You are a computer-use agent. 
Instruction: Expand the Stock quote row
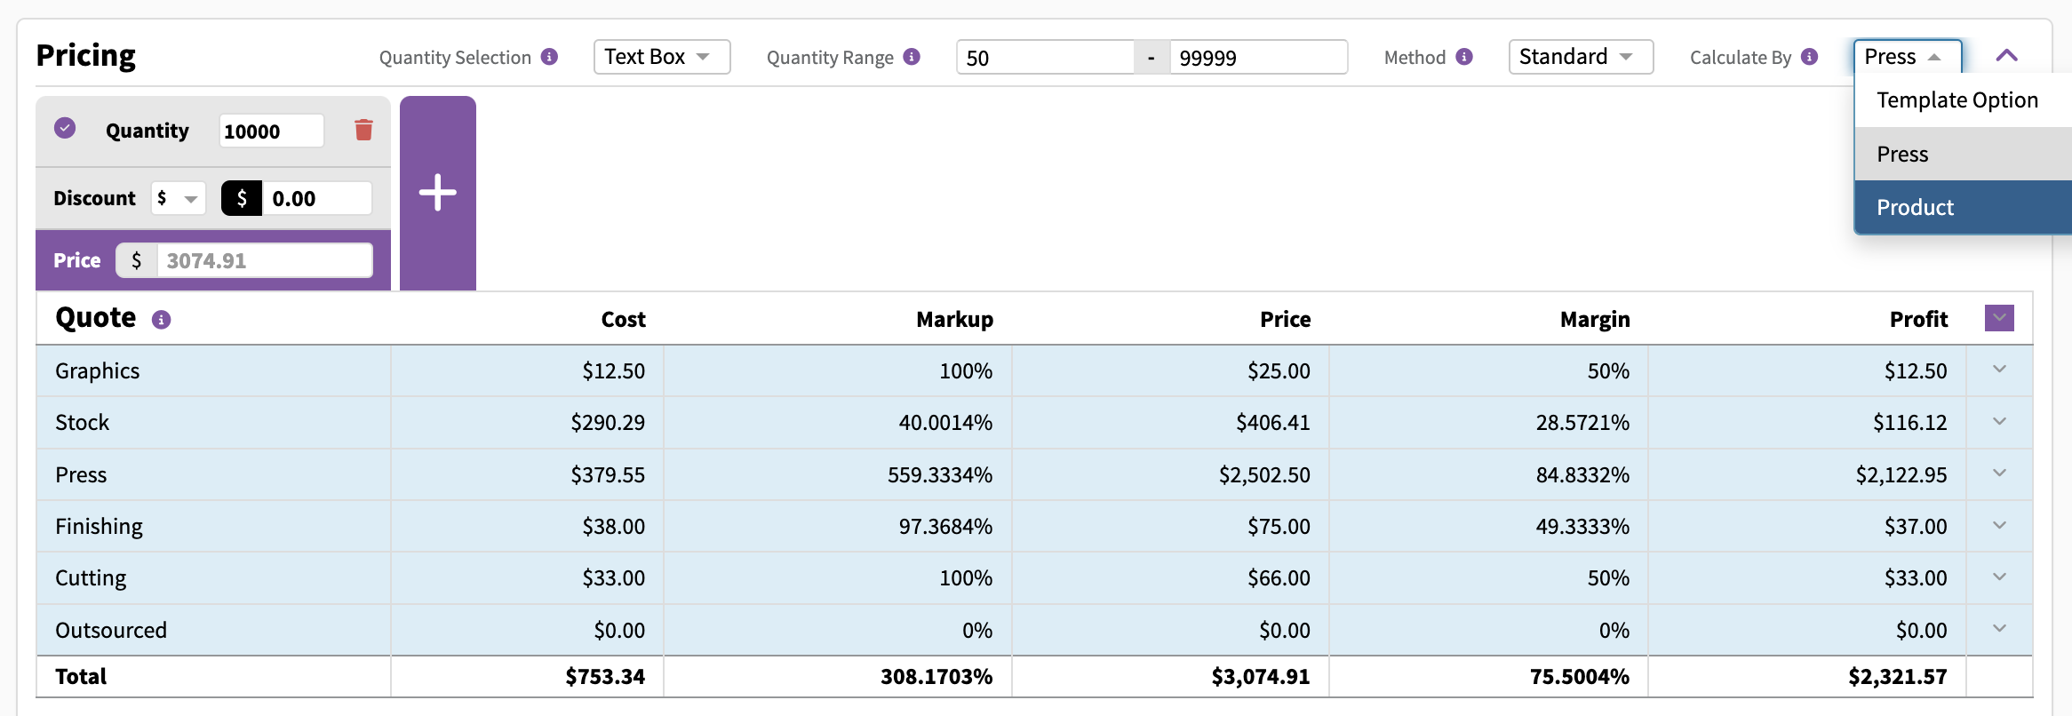[x=1999, y=421]
